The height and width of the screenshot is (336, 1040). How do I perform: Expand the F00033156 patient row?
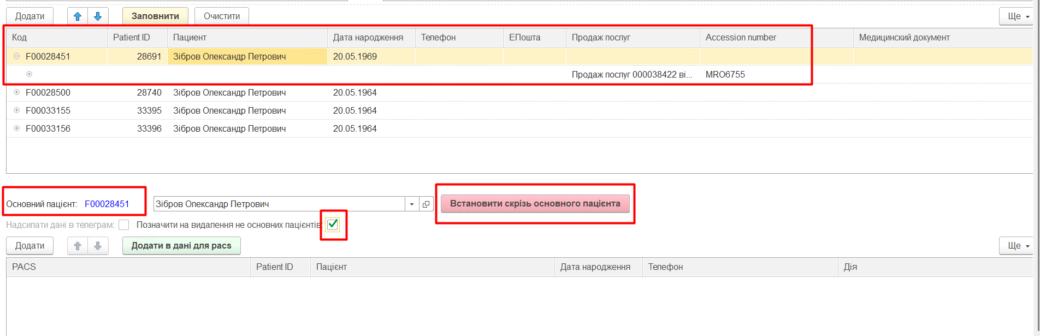pos(17,128)
